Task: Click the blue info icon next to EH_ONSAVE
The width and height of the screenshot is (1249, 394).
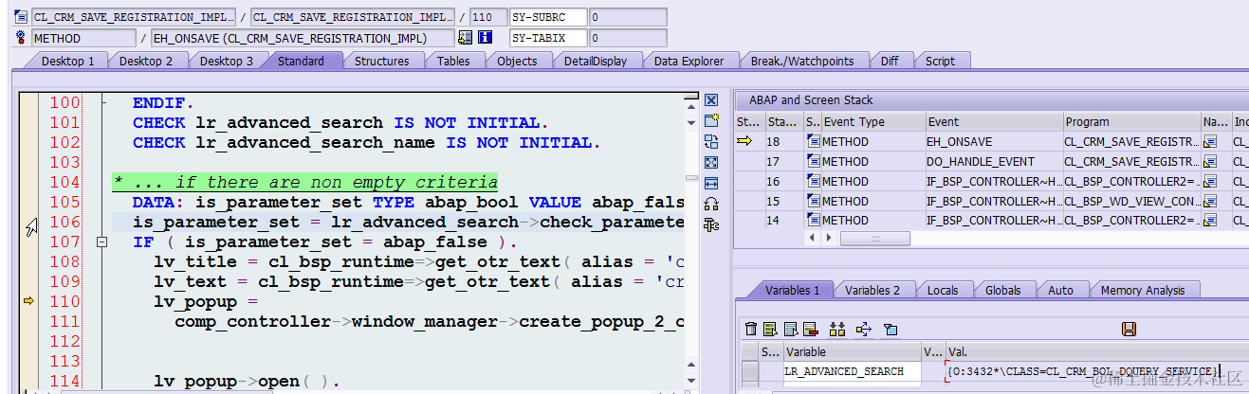Action: (x=486, y=38)
